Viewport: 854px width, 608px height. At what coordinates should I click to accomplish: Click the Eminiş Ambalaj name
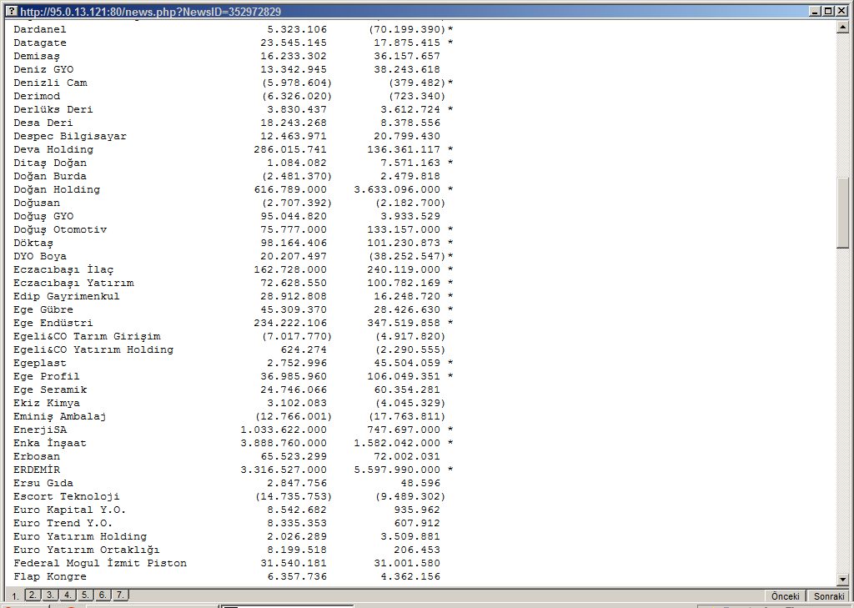click(60, 416)
